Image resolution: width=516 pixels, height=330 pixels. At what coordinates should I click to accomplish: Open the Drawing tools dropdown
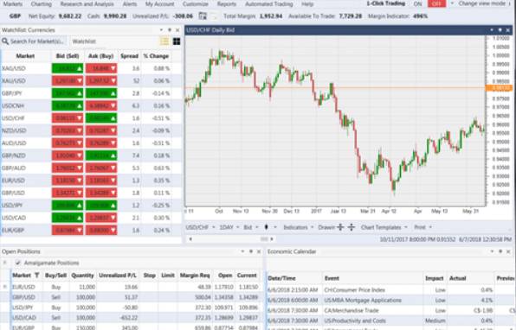coord(326,227)
